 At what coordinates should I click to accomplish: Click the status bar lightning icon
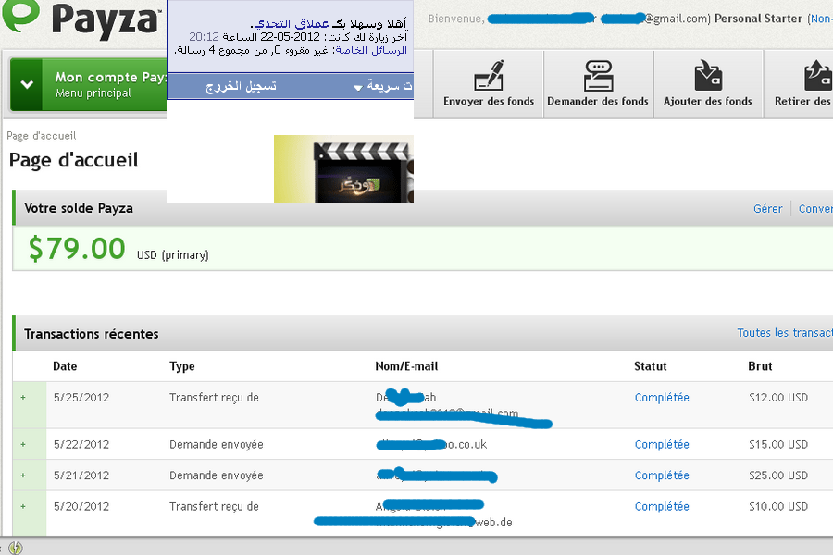pyautogui.click(x=16, y=548)
